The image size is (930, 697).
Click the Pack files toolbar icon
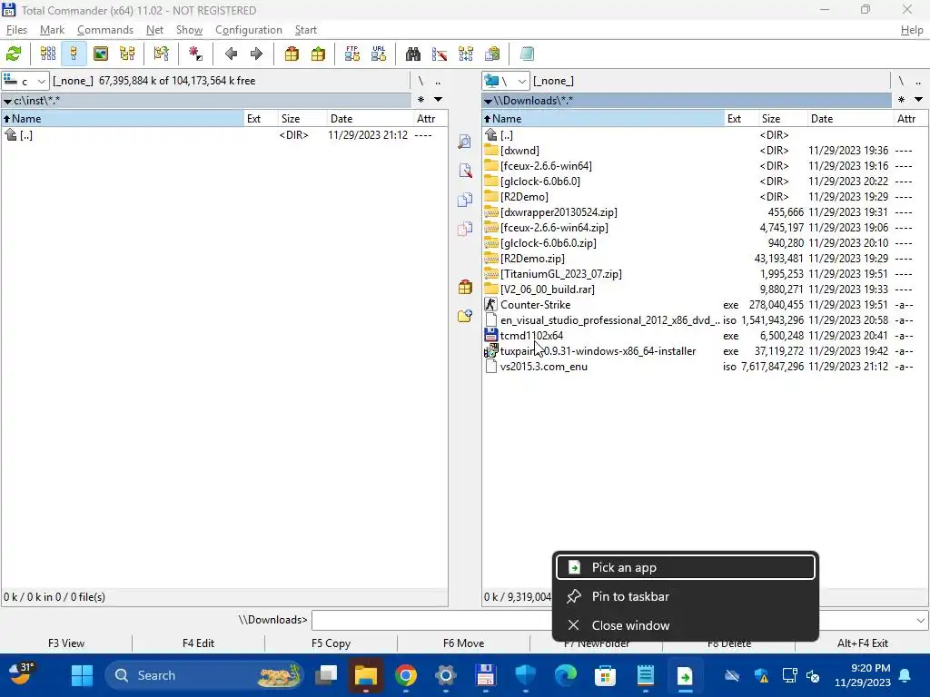click(292, 54)
